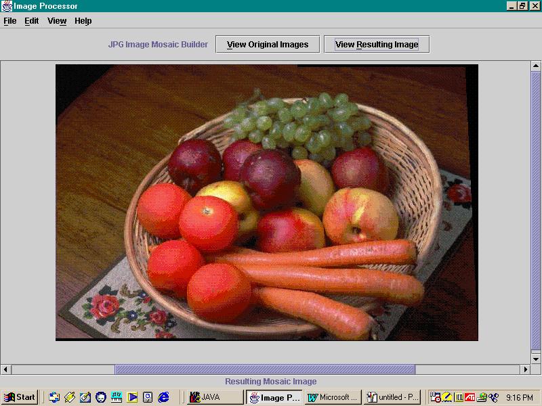Click the View Original Images button
This screenshot has height=406, width=542.
[268, 44]
